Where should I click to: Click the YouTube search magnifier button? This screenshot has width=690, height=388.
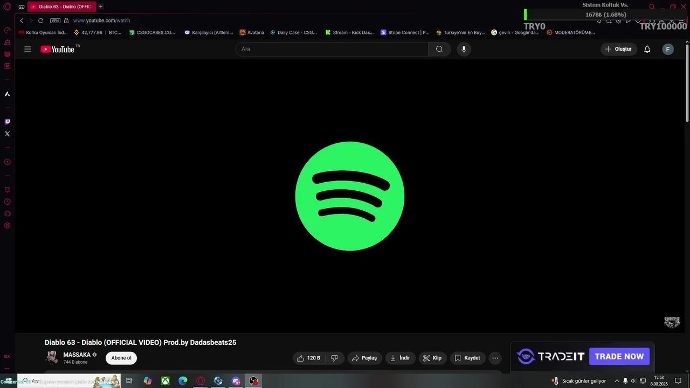[x=439, y=49]
